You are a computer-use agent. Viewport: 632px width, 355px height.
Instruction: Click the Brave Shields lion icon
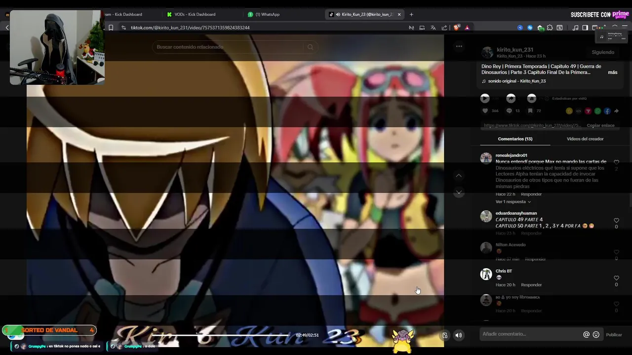point(456,28)
